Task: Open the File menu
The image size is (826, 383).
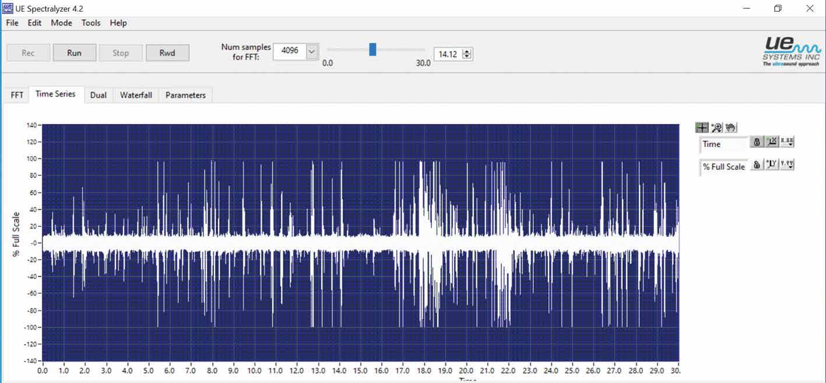Action: coord(12,23)
